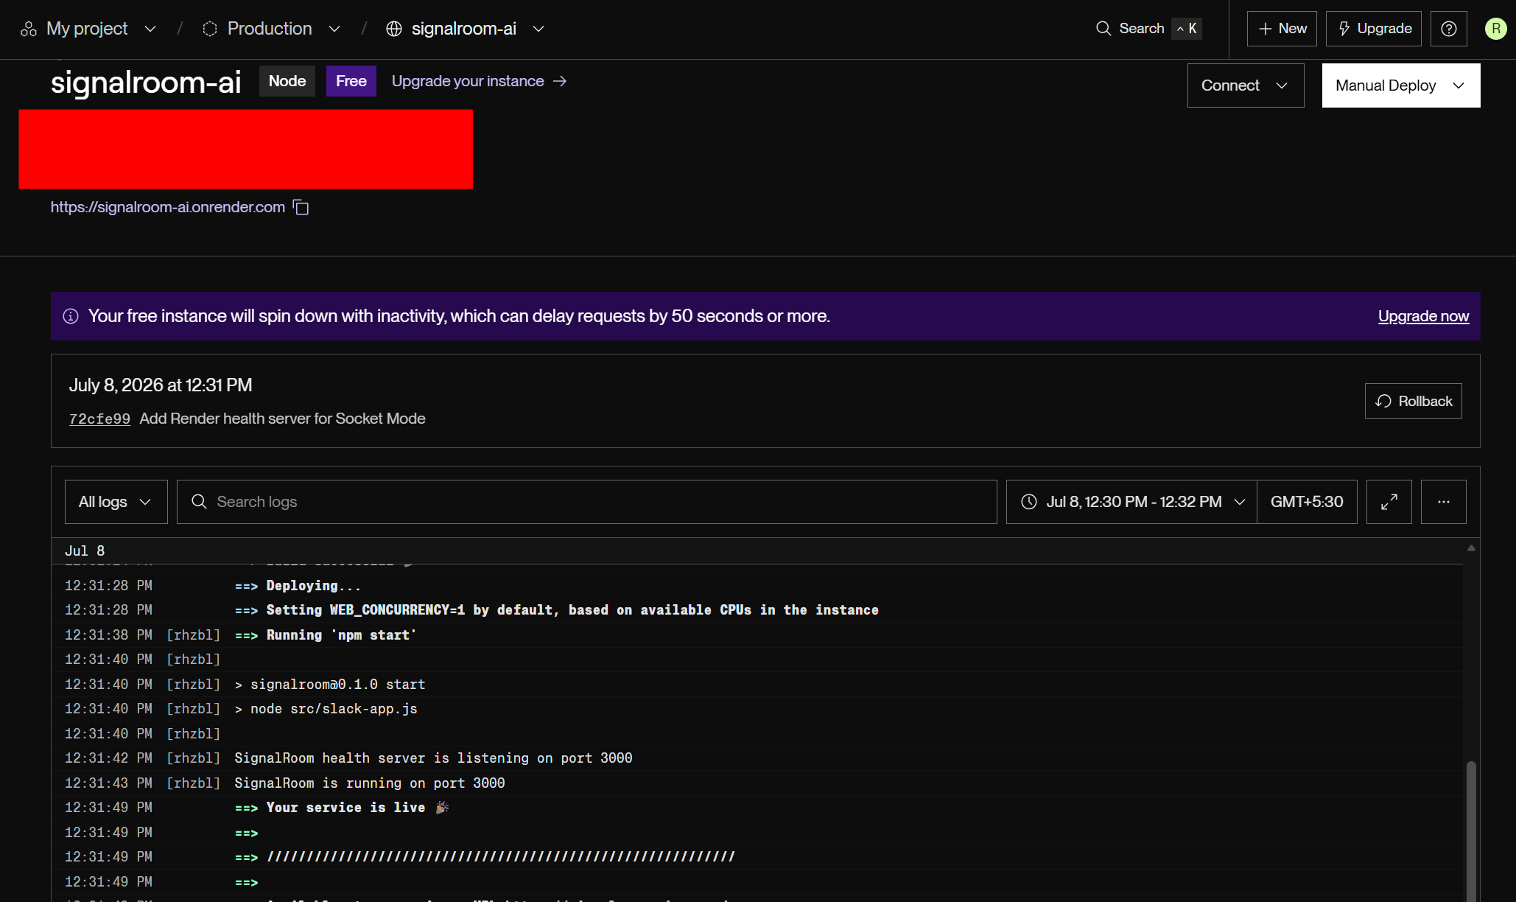Viewport: 1516px width, 902px height.
Task: Copy the signalroom-ai.onrender.com URL
Action: click(x=301, y=208)
